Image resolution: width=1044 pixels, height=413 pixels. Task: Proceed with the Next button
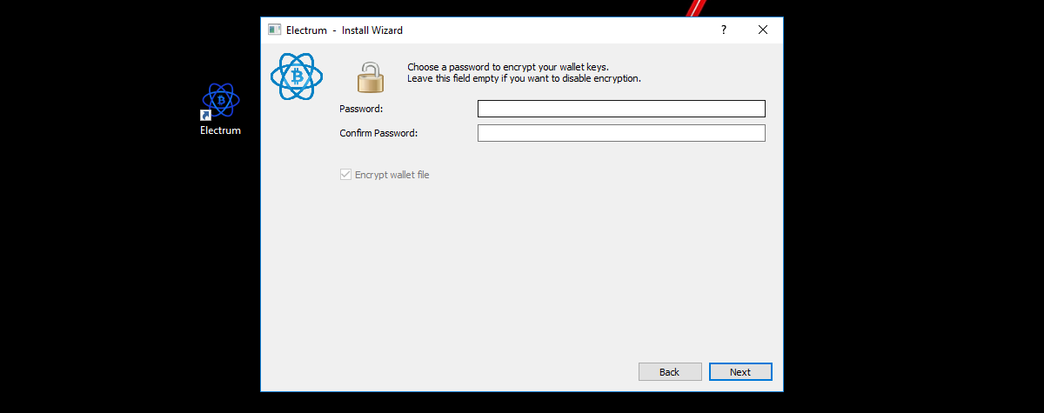(740, 372)
